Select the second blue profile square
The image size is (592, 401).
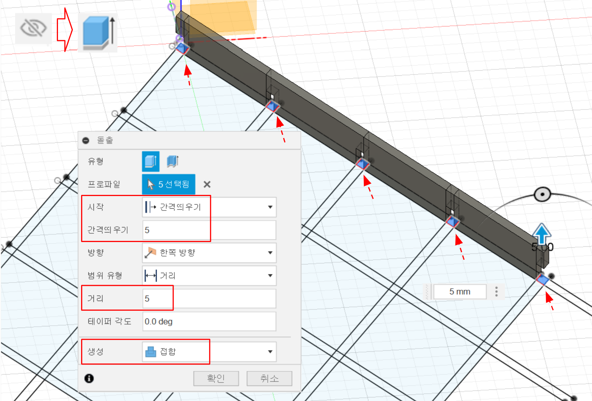coord(272,106)
